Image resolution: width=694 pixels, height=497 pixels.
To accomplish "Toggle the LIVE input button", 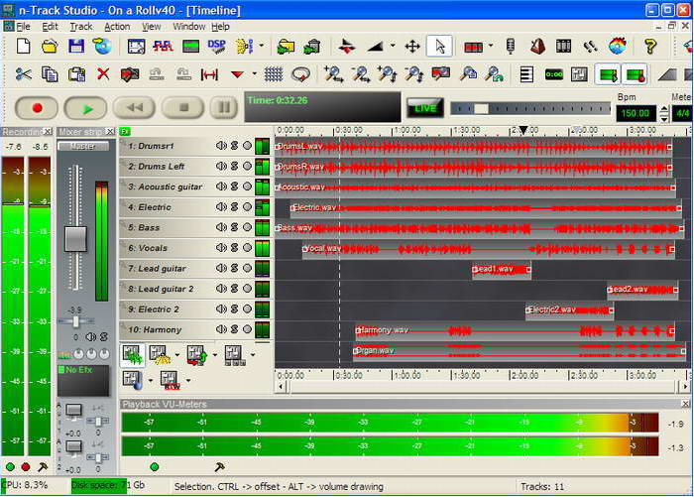I will click(425, 107).
